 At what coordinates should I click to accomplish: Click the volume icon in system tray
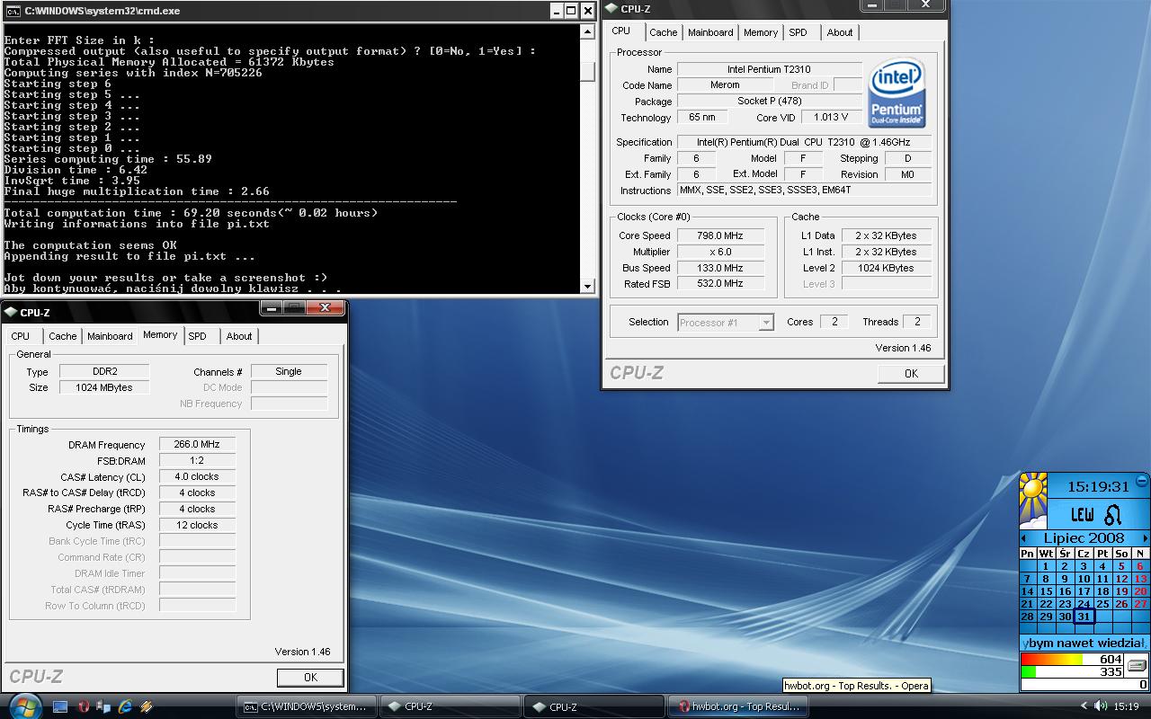pos(1098,706)
